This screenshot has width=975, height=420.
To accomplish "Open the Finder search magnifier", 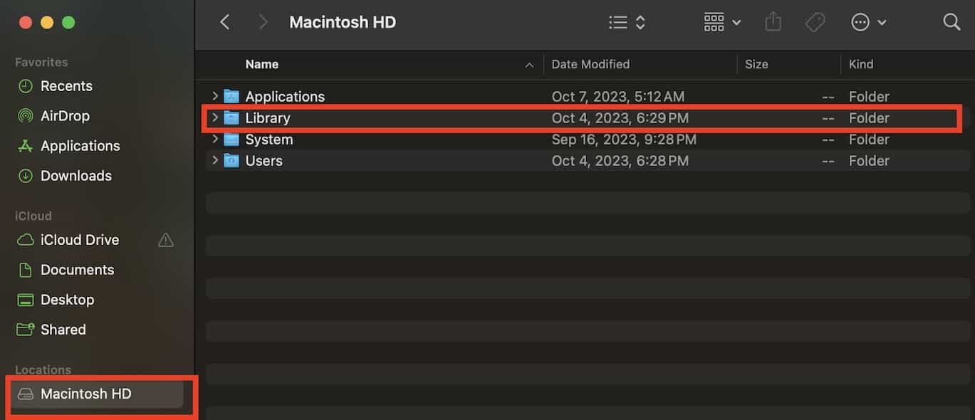I will tap(951, 22).
